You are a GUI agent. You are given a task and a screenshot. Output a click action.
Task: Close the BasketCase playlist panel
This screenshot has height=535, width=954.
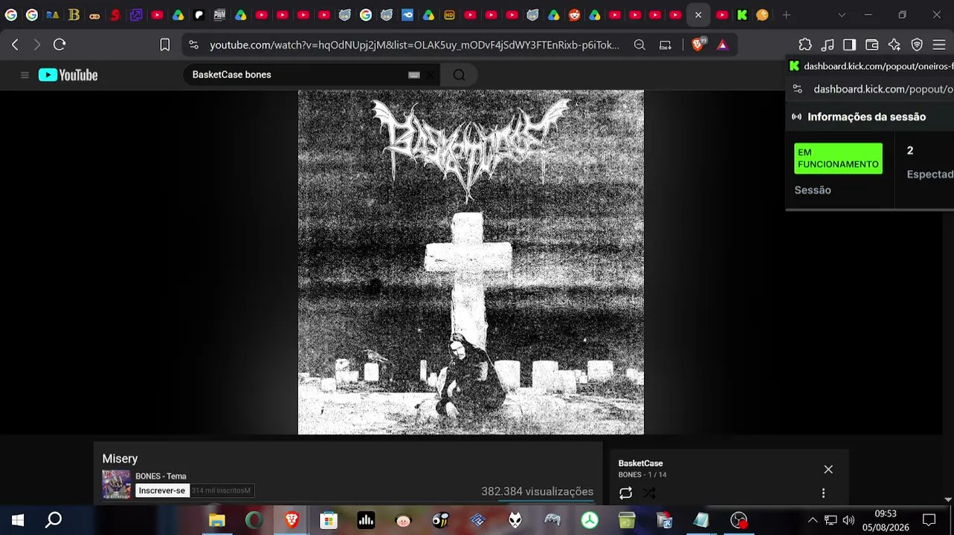(828, 470)
